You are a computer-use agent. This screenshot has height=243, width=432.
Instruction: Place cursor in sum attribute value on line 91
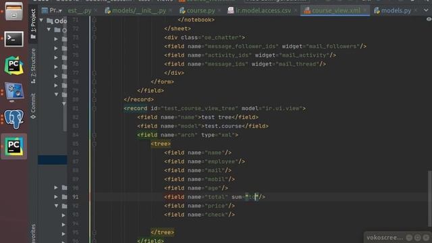(251, 196)
